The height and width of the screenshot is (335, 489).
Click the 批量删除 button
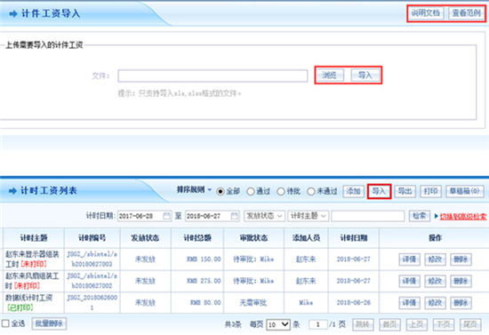point(49,323)
